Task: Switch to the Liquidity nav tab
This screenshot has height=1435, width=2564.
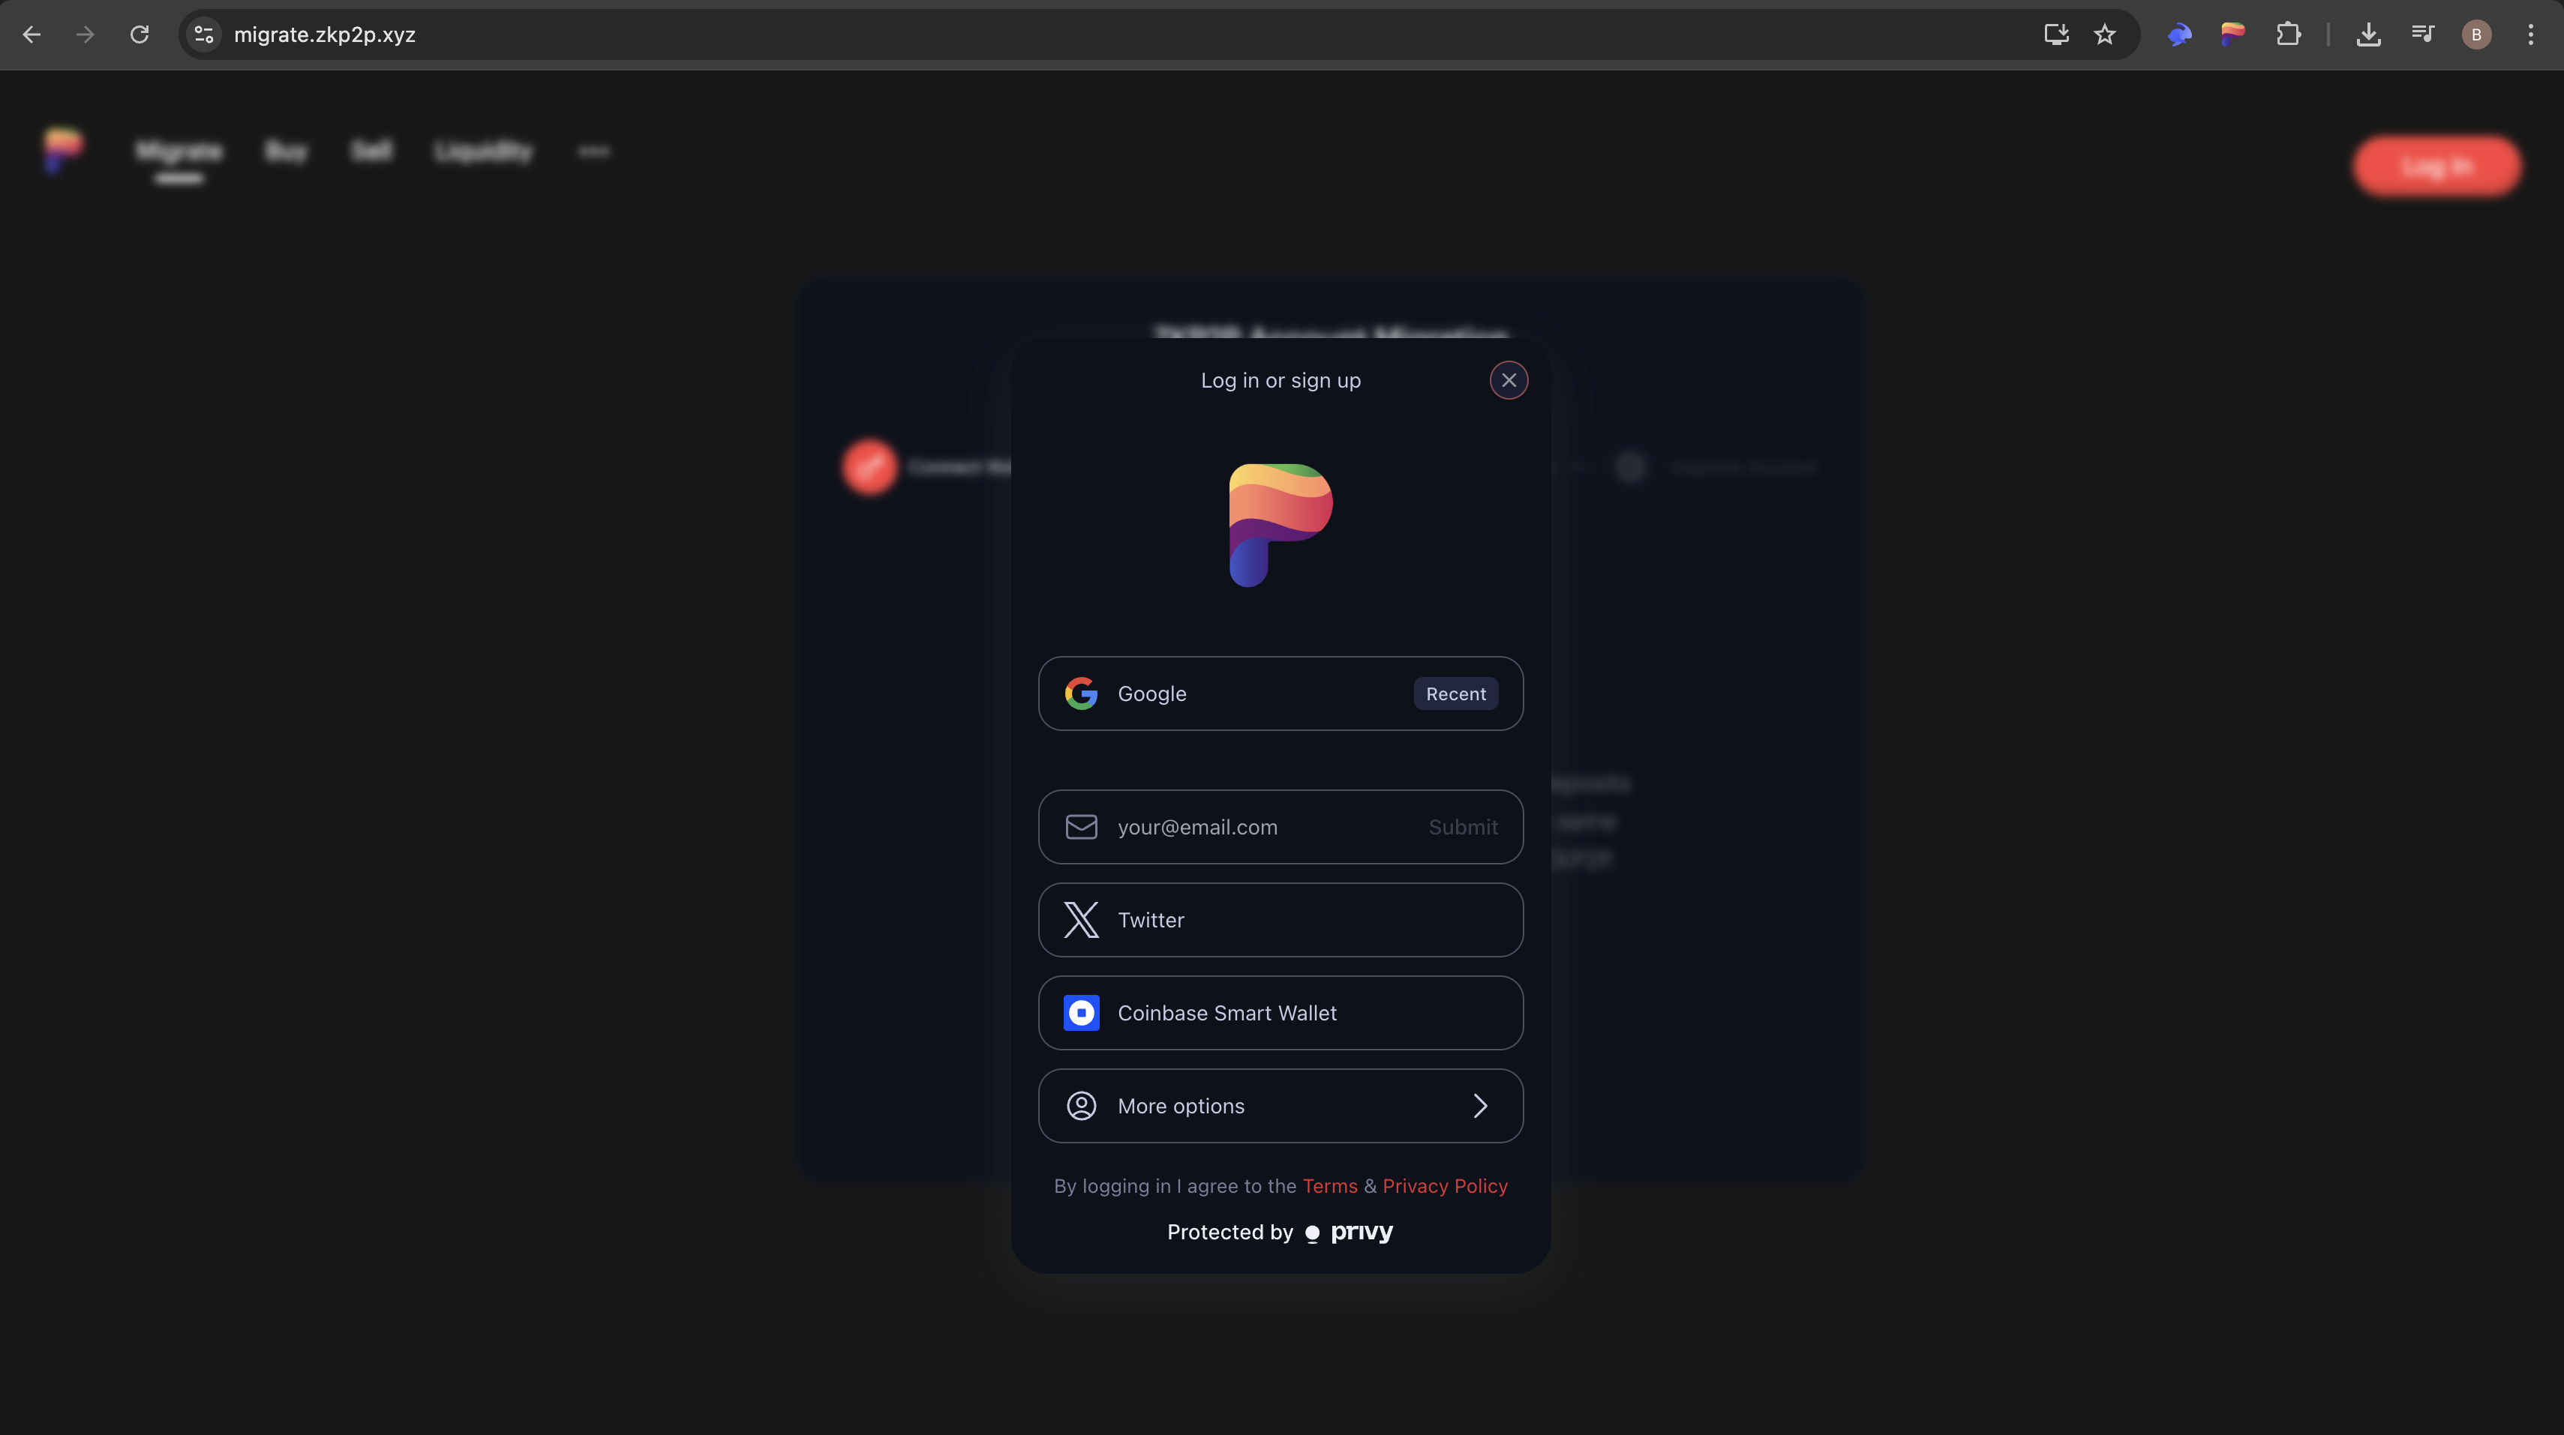Action: [x=484, y=151]
